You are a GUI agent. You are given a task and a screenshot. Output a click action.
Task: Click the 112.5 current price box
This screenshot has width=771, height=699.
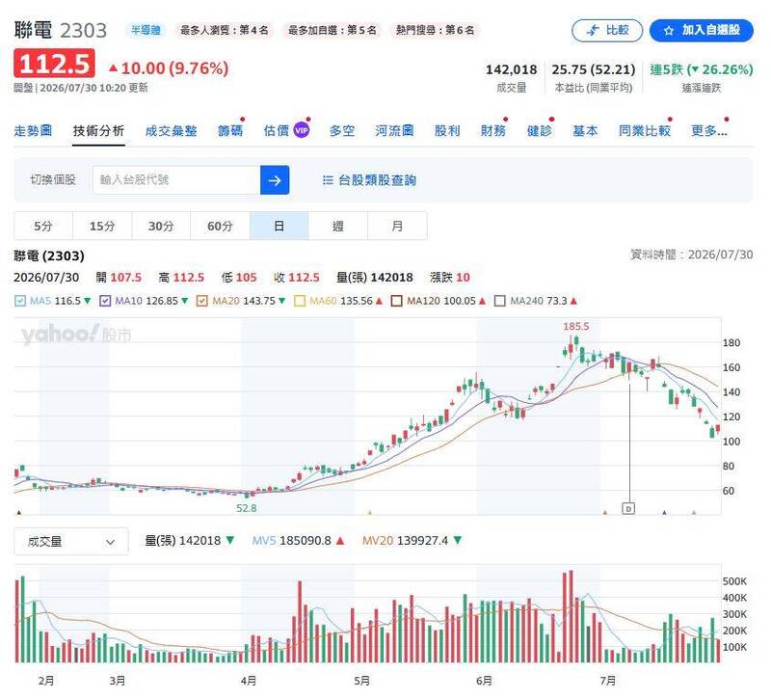point(54,64)
